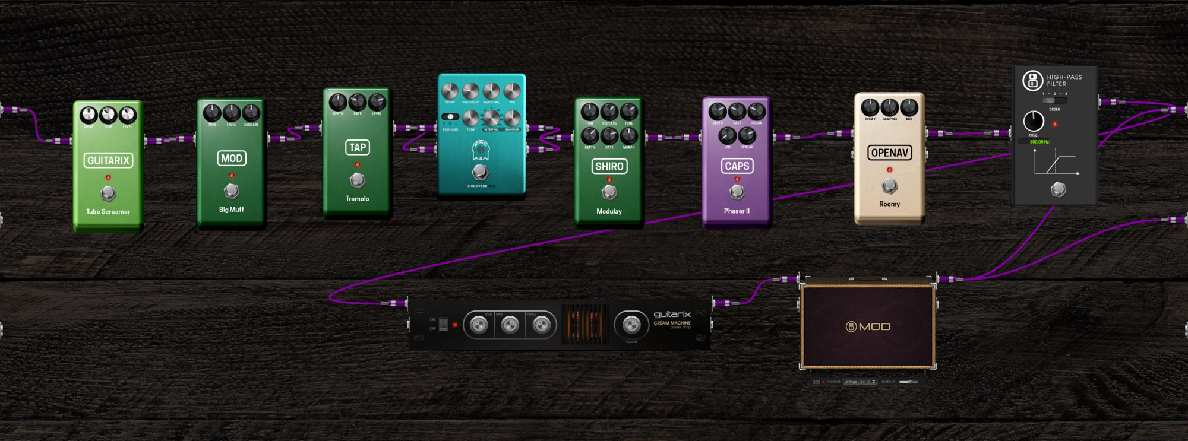Click the Phaser II DEPTH knob
The height and width of the screenshot is (441, 1188).
click(718, 111)
